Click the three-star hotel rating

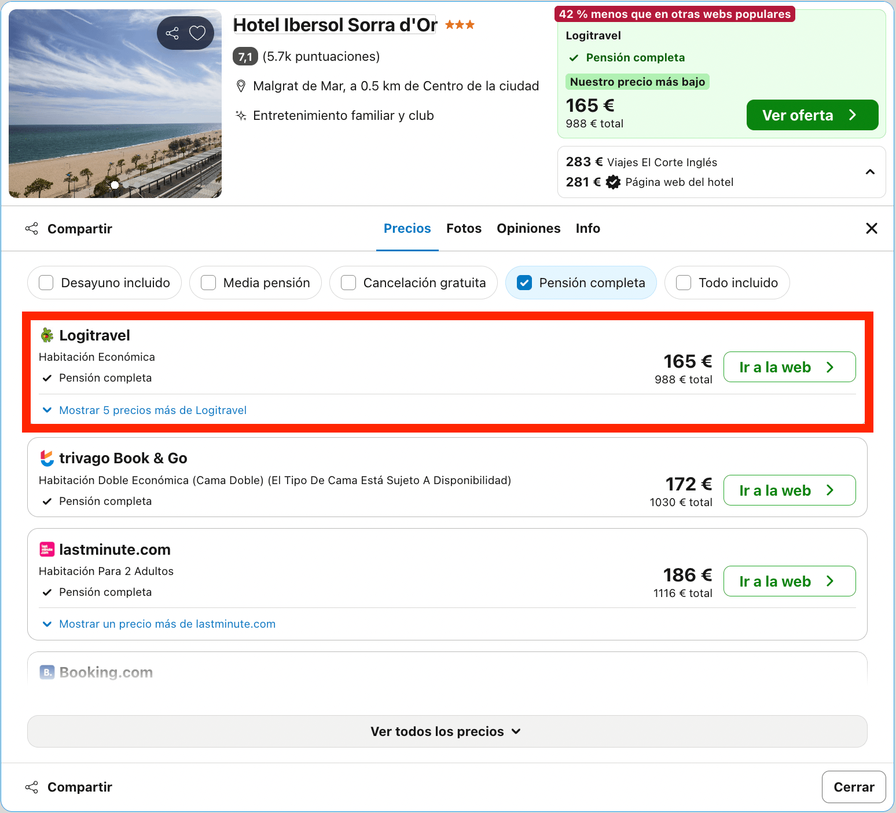tap(460, 24)
